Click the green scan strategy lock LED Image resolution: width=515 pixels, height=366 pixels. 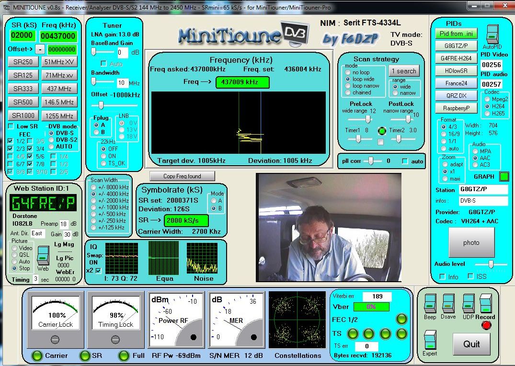382,131
